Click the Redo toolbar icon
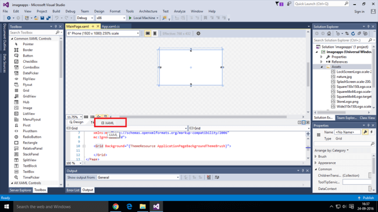This screenshot has height=212, width=378. 66,18
